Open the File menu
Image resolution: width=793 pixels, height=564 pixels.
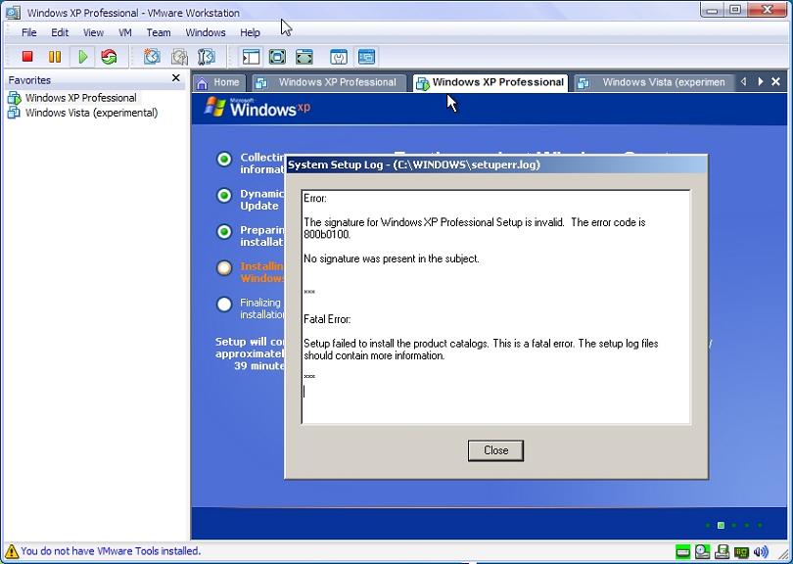click(x=28, y=32)
